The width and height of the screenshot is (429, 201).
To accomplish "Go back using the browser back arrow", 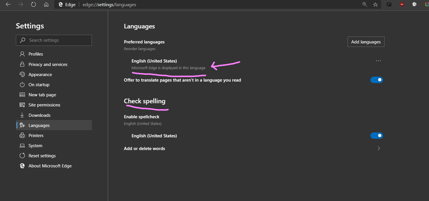I will click(x=8, y=5).
